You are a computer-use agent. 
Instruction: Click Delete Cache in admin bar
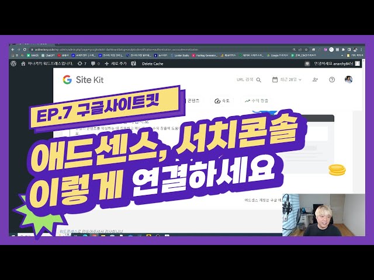pos(153,64)
